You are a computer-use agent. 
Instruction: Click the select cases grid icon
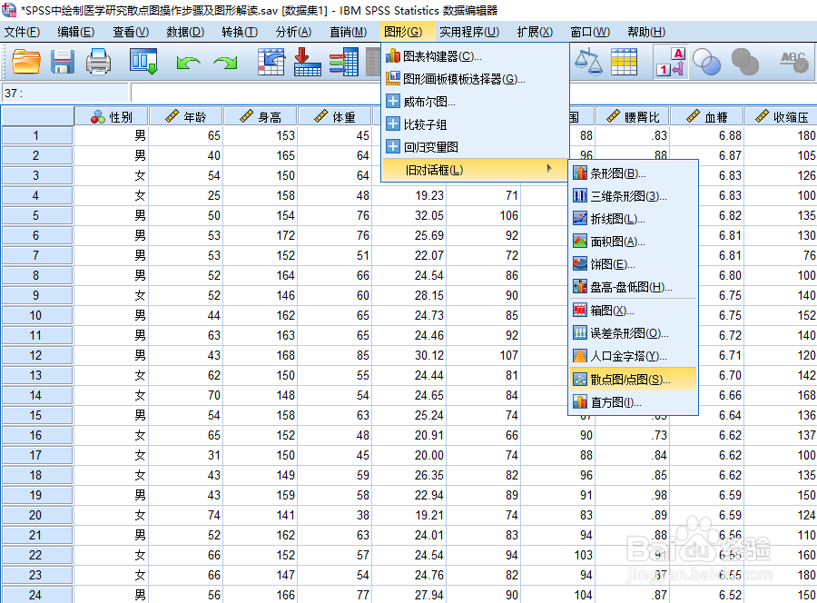tap(624, 62)
